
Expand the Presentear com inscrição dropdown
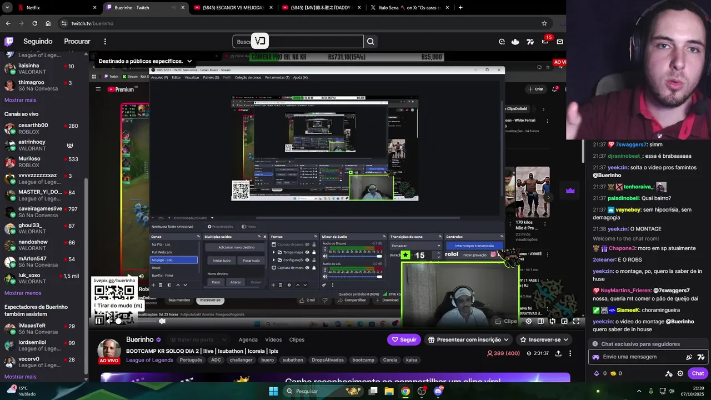tap(468, 339)
